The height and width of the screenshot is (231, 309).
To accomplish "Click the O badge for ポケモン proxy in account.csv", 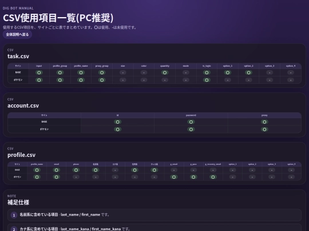I will (264, 129).
